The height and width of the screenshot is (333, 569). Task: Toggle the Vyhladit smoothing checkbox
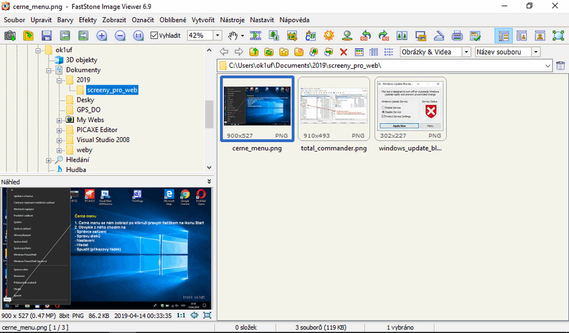pos(154,35)
